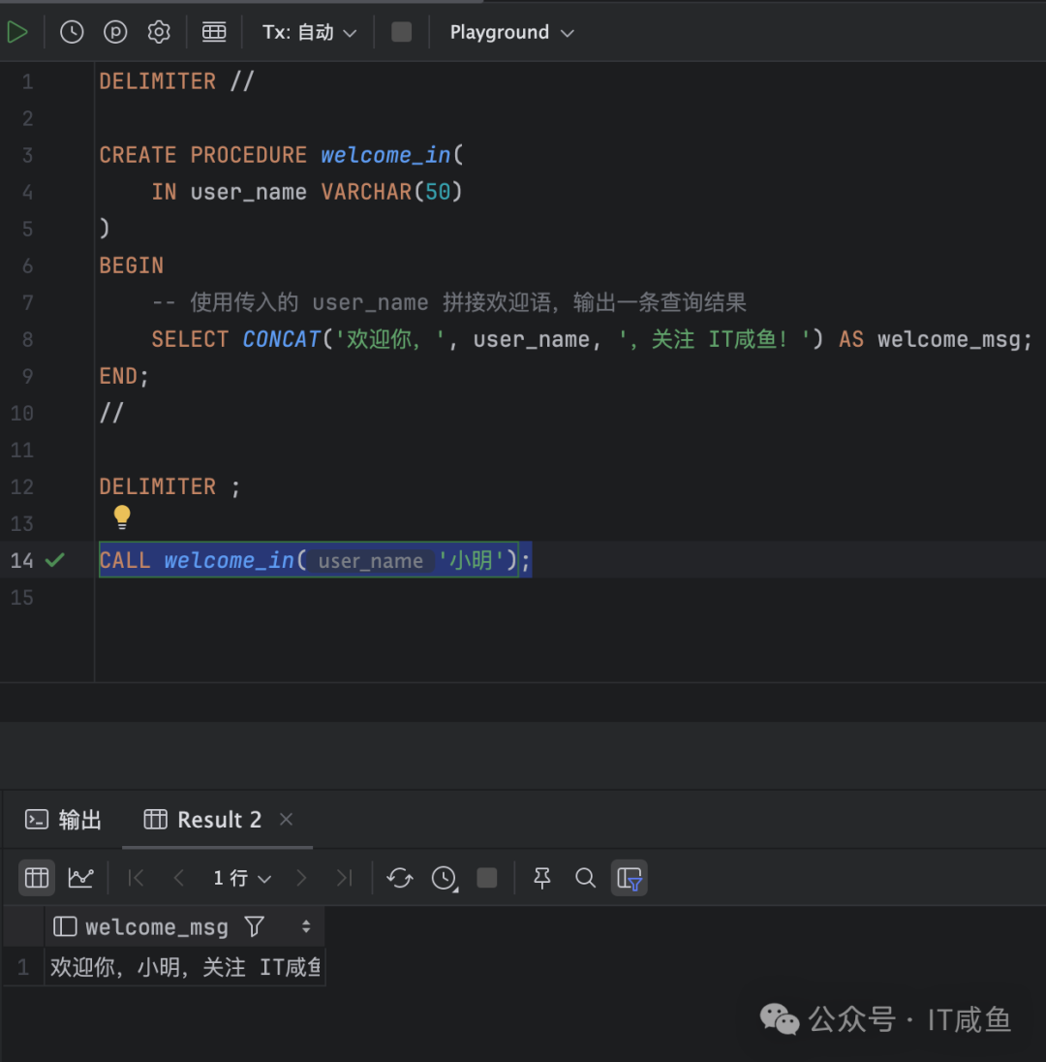Click the filter funnel on welcome_msg column
This screenshot has height=1062, width=1046.
[x=253, y=926]
